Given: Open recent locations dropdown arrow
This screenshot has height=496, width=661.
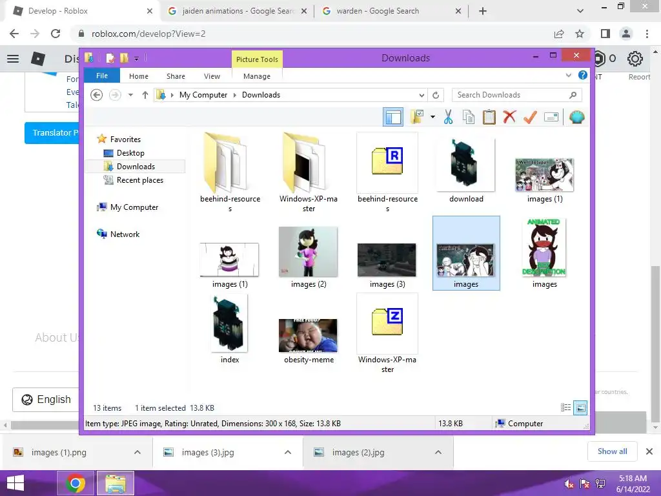Looking at the screenshot, I should coord(130,95).
